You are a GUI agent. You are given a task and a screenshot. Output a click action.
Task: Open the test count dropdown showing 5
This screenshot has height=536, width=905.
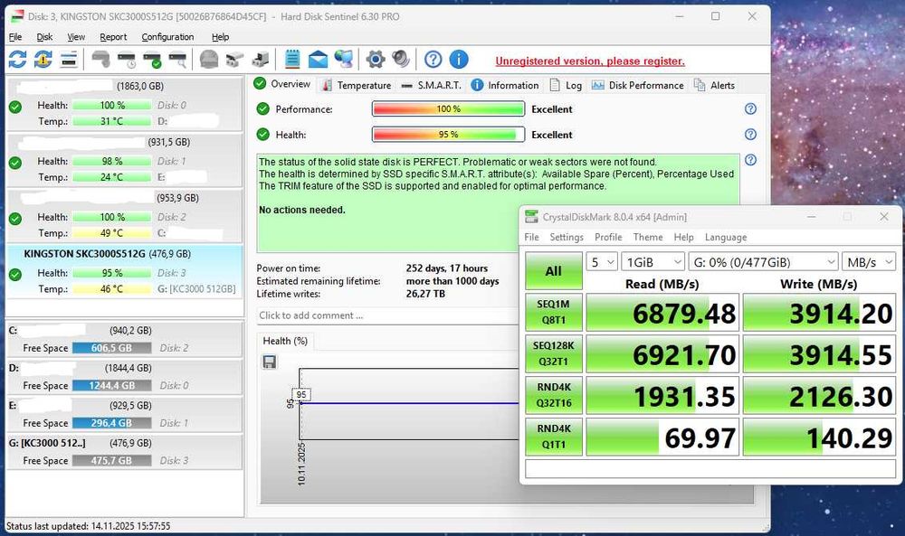coord(602,262)
